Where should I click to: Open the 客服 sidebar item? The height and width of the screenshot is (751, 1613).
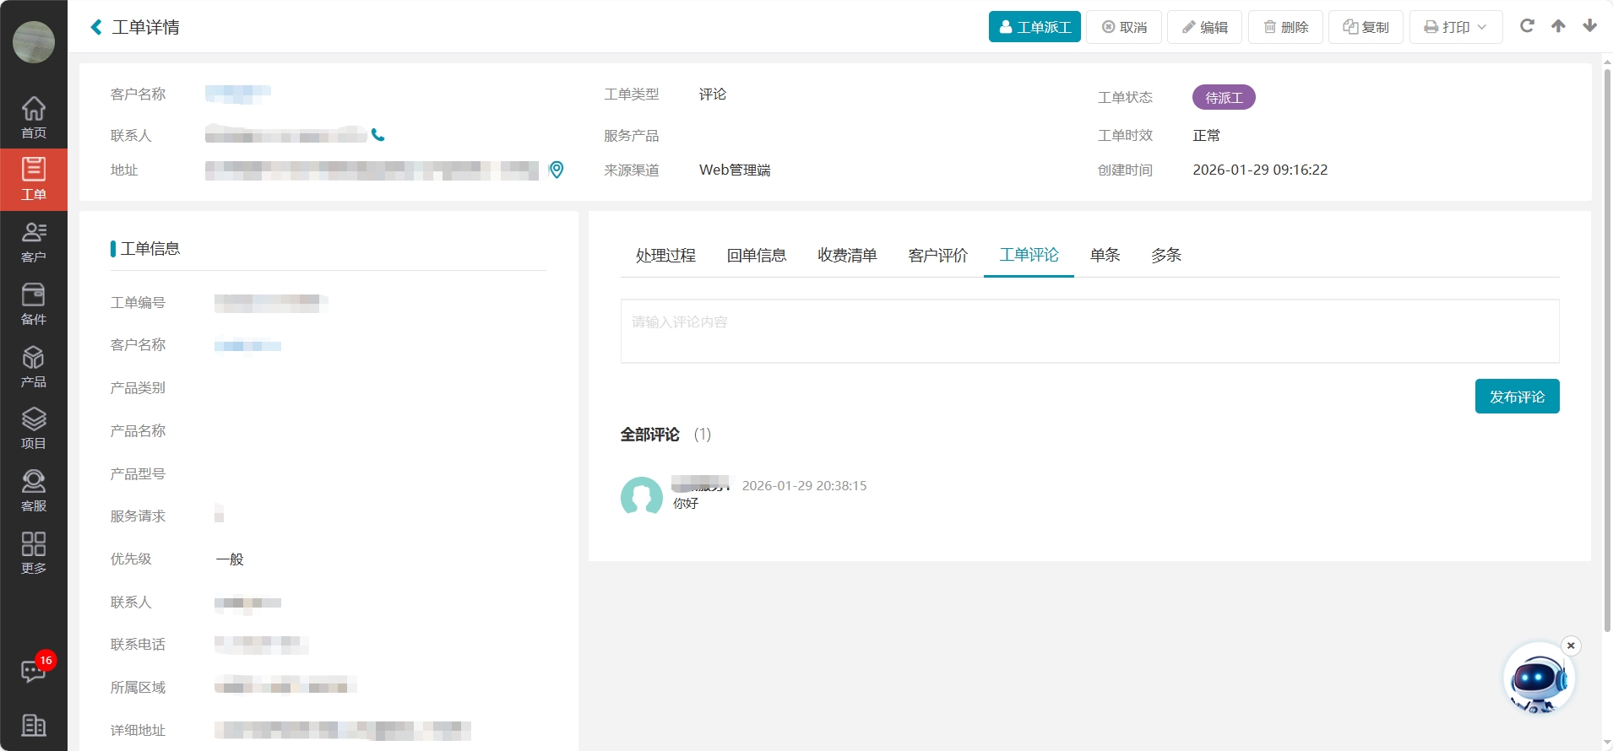tap(34, 491)
